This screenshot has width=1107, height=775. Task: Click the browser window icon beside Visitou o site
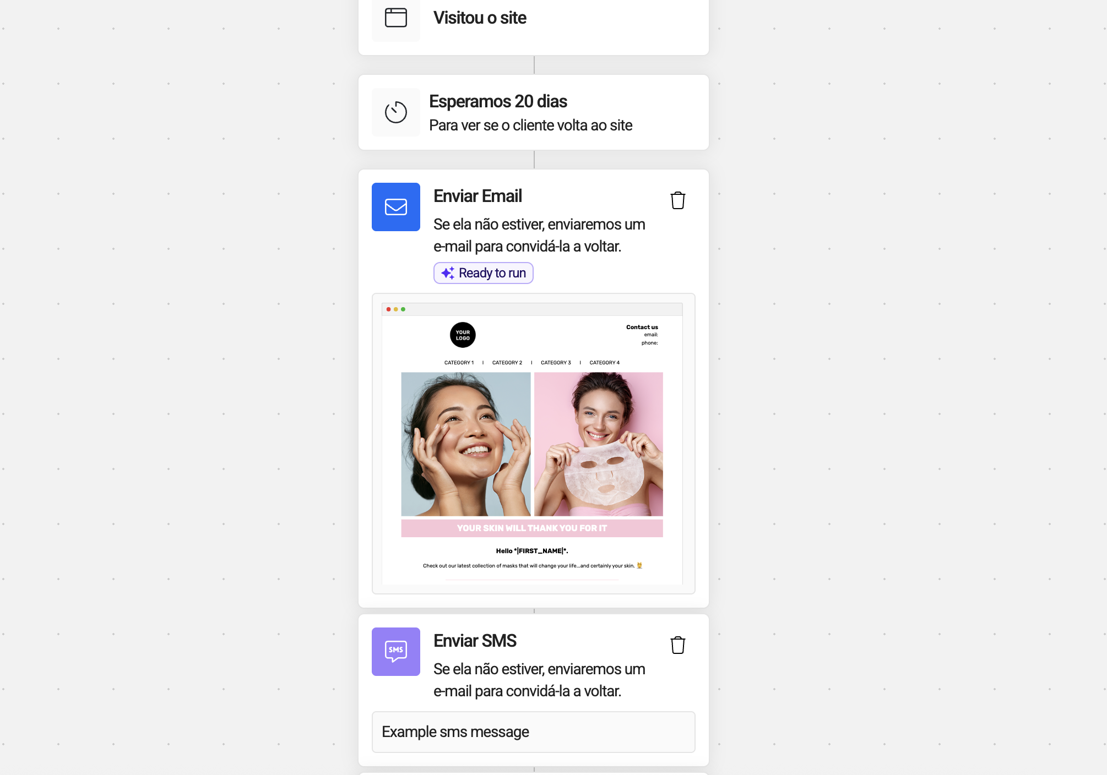pyautogui.click(x=395, y=18)
